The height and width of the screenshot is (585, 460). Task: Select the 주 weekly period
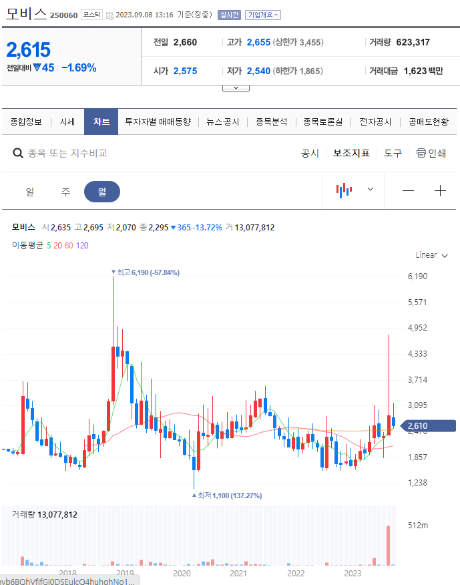click(65, 192)
